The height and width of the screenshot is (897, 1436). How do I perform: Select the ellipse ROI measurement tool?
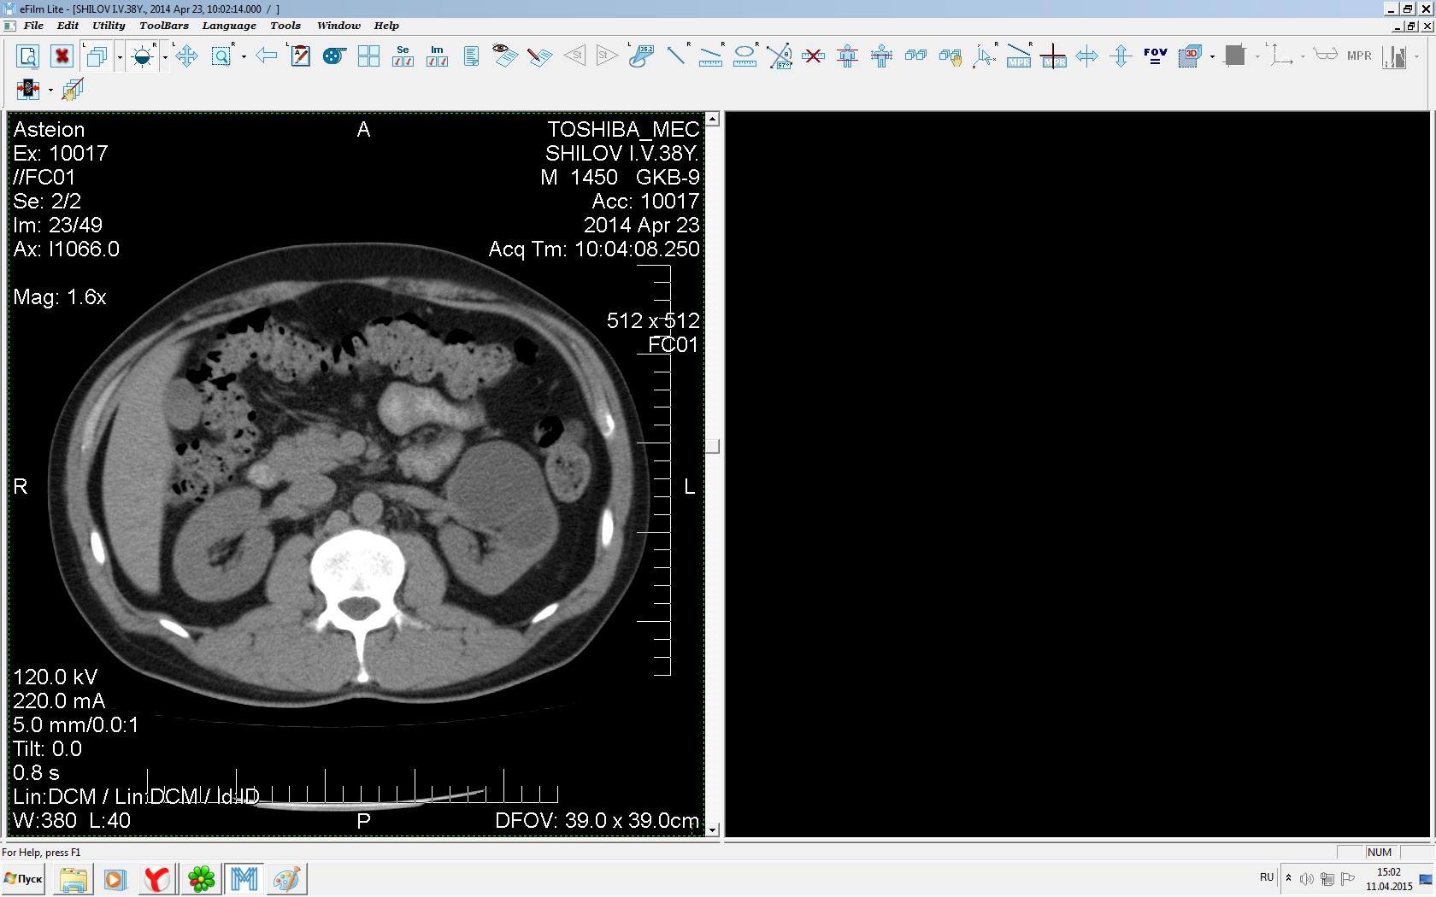tap(745, 56)
